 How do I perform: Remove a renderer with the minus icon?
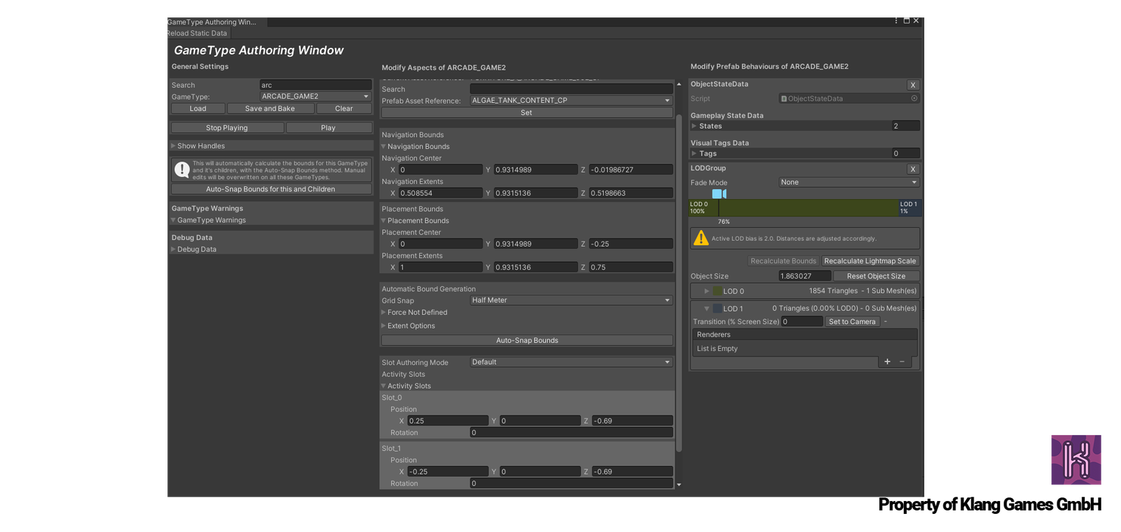(902, 362)
